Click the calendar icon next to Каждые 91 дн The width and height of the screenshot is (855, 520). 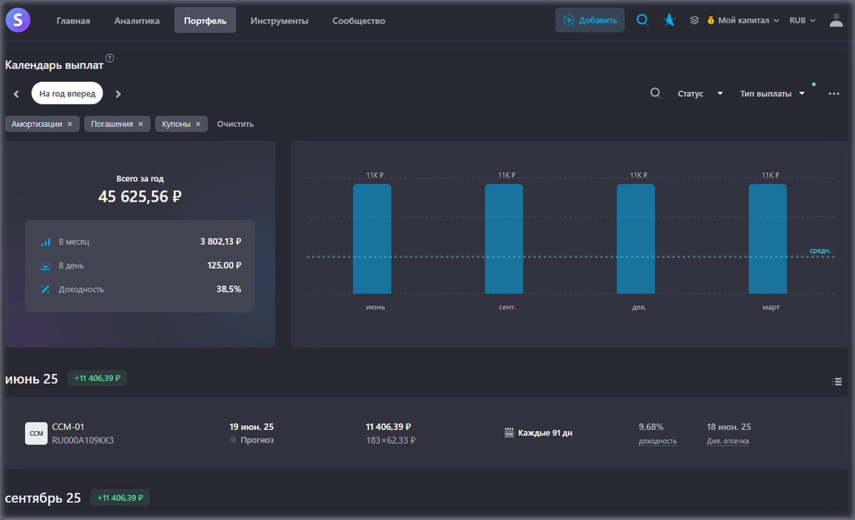tap(509, 432)
